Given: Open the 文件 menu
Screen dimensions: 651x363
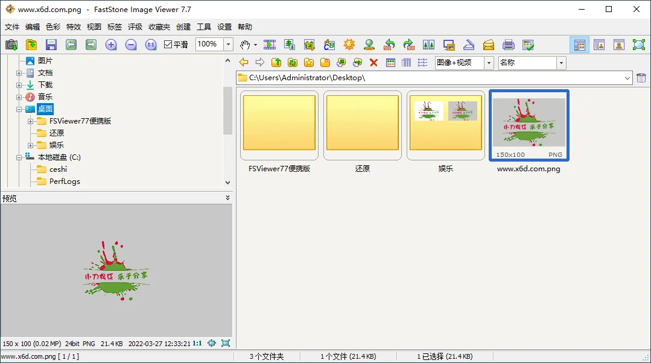Looking at the screenshot, I should pos(12,27).
